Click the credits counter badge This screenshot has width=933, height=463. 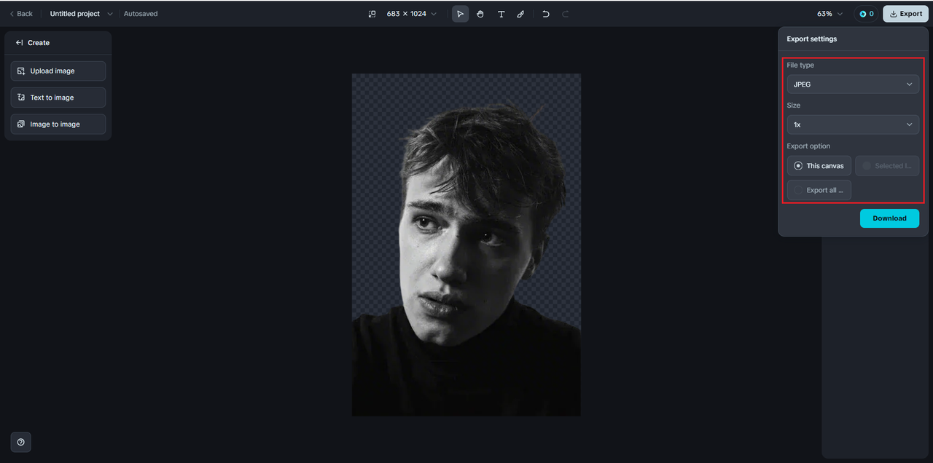click(x=866, y=14)
